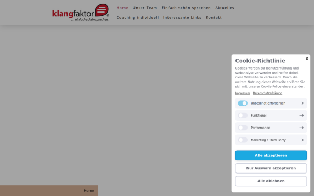This screenshot has width=314, height=196.
Task: Open the Home menu item
Action: [x=122, y=8]
